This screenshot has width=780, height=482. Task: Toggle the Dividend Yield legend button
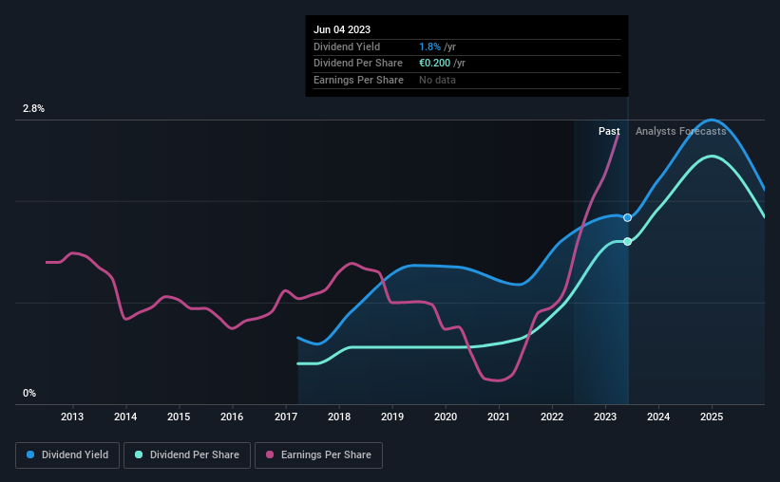67,455
